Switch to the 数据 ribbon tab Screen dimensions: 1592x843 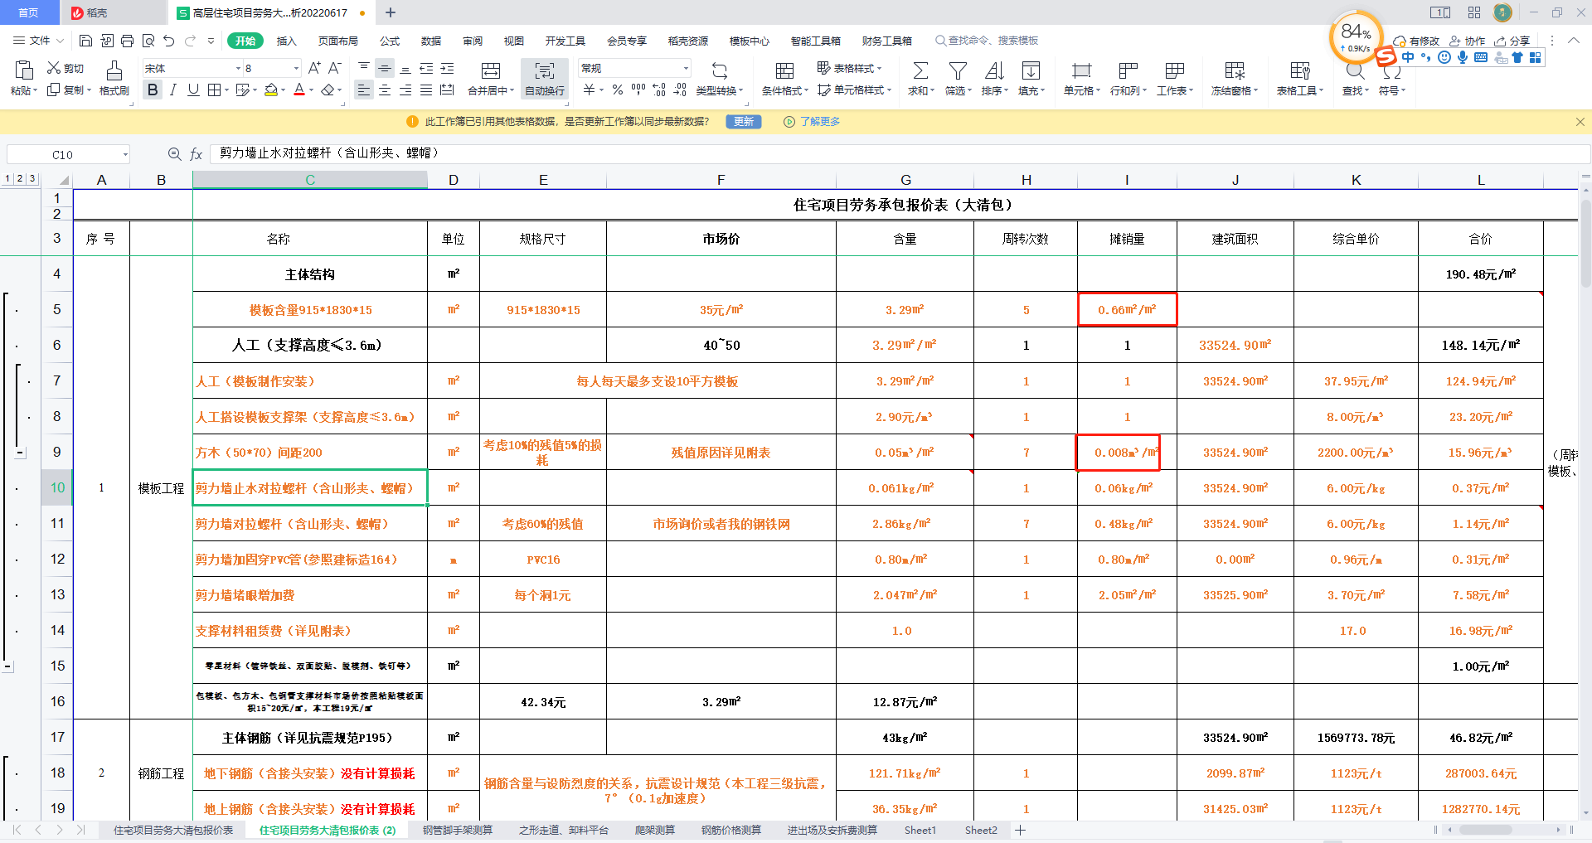coord(431,41)
